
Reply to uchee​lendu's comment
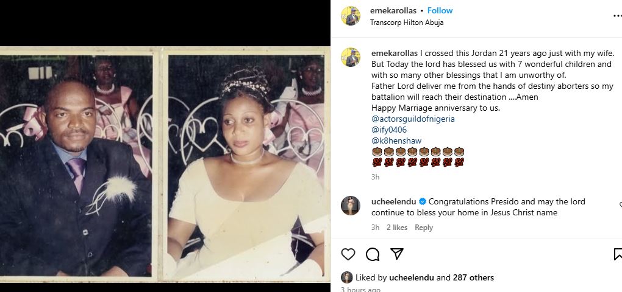click(x=424, y=228)
